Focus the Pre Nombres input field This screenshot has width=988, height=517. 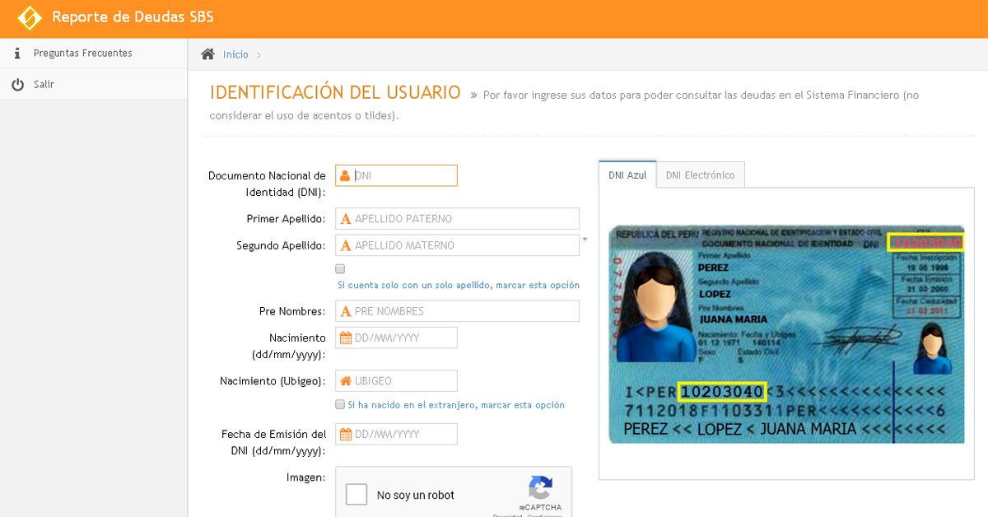457,311
